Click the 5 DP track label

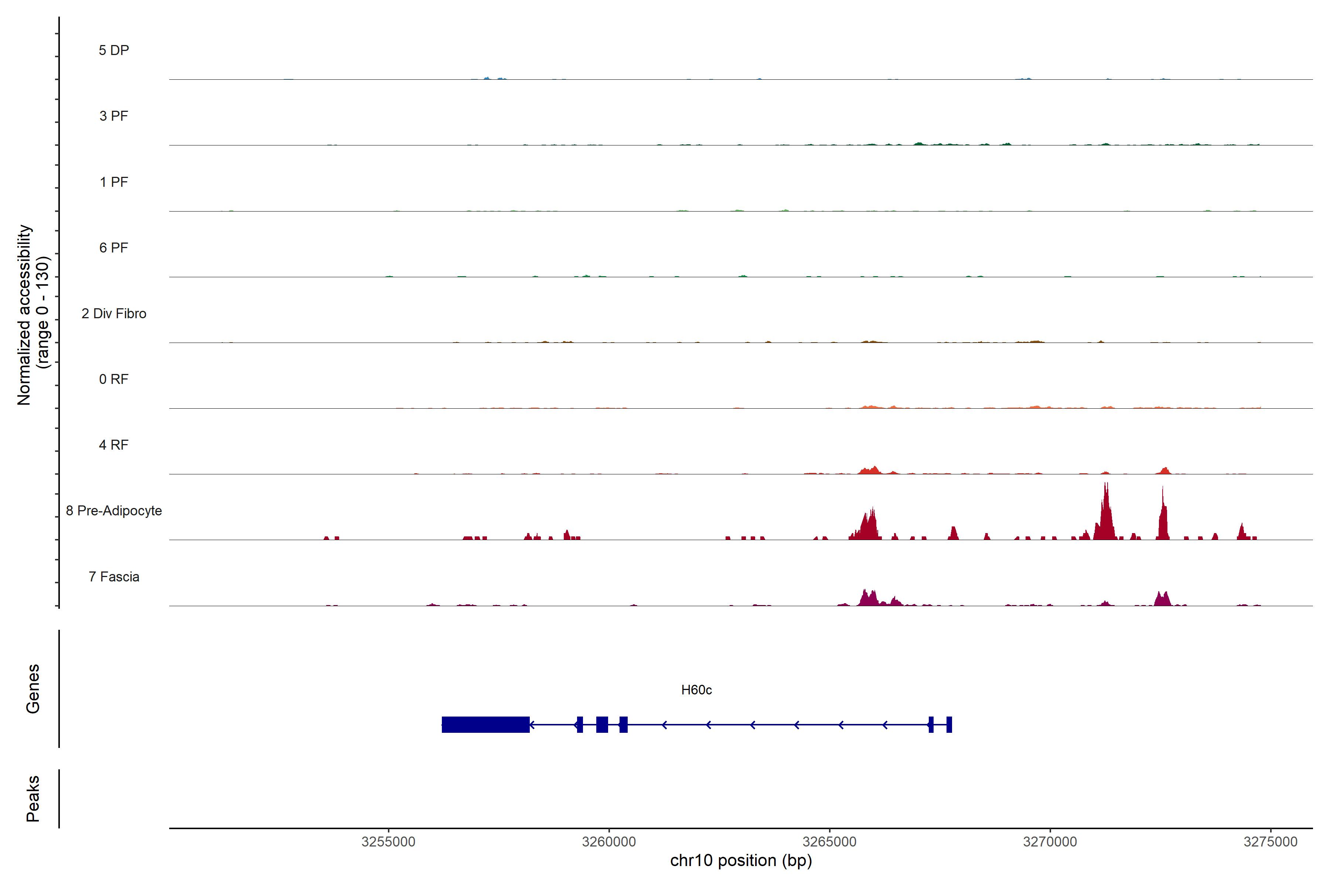[114, 50]
